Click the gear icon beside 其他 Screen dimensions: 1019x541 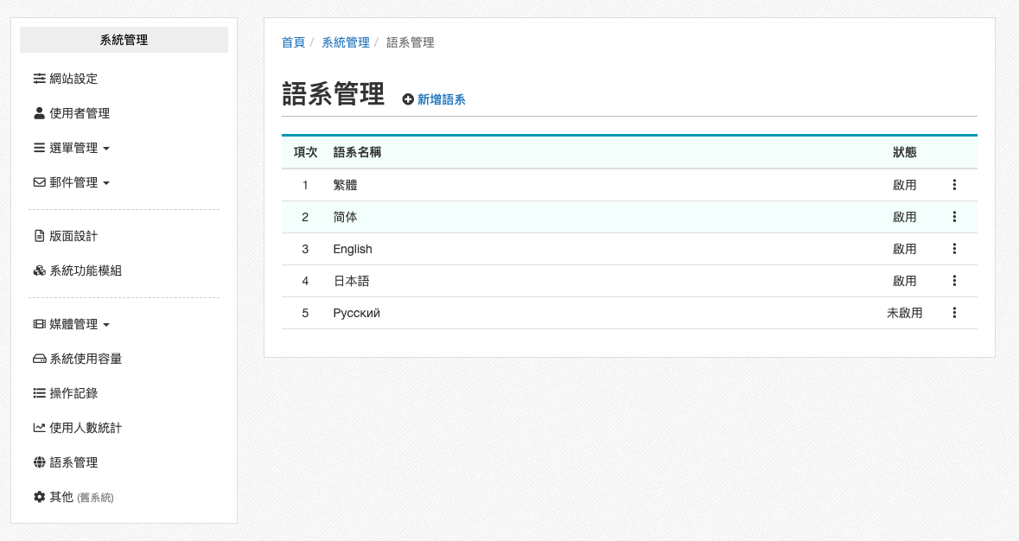pyautogui.click(x=39, y=497)
